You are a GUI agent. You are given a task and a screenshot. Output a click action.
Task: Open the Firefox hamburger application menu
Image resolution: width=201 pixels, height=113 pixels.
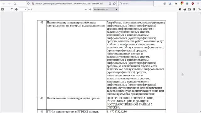coord(198,4)
